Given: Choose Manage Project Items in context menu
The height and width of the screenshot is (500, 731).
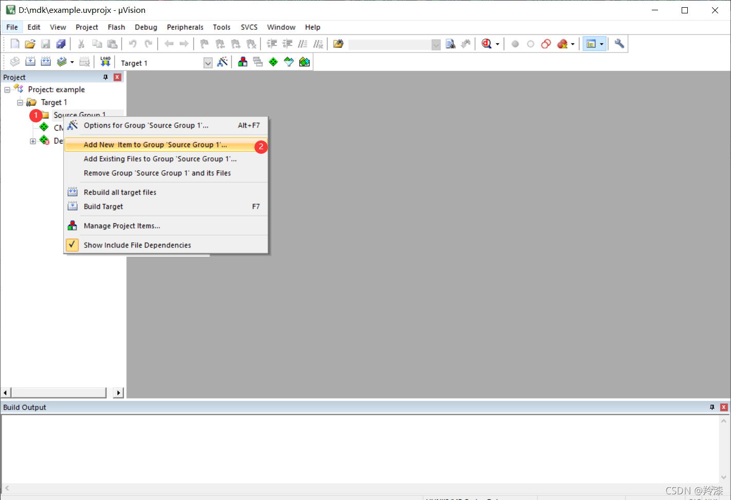Looking at the screenshot, I should click(x=166, y=226).
